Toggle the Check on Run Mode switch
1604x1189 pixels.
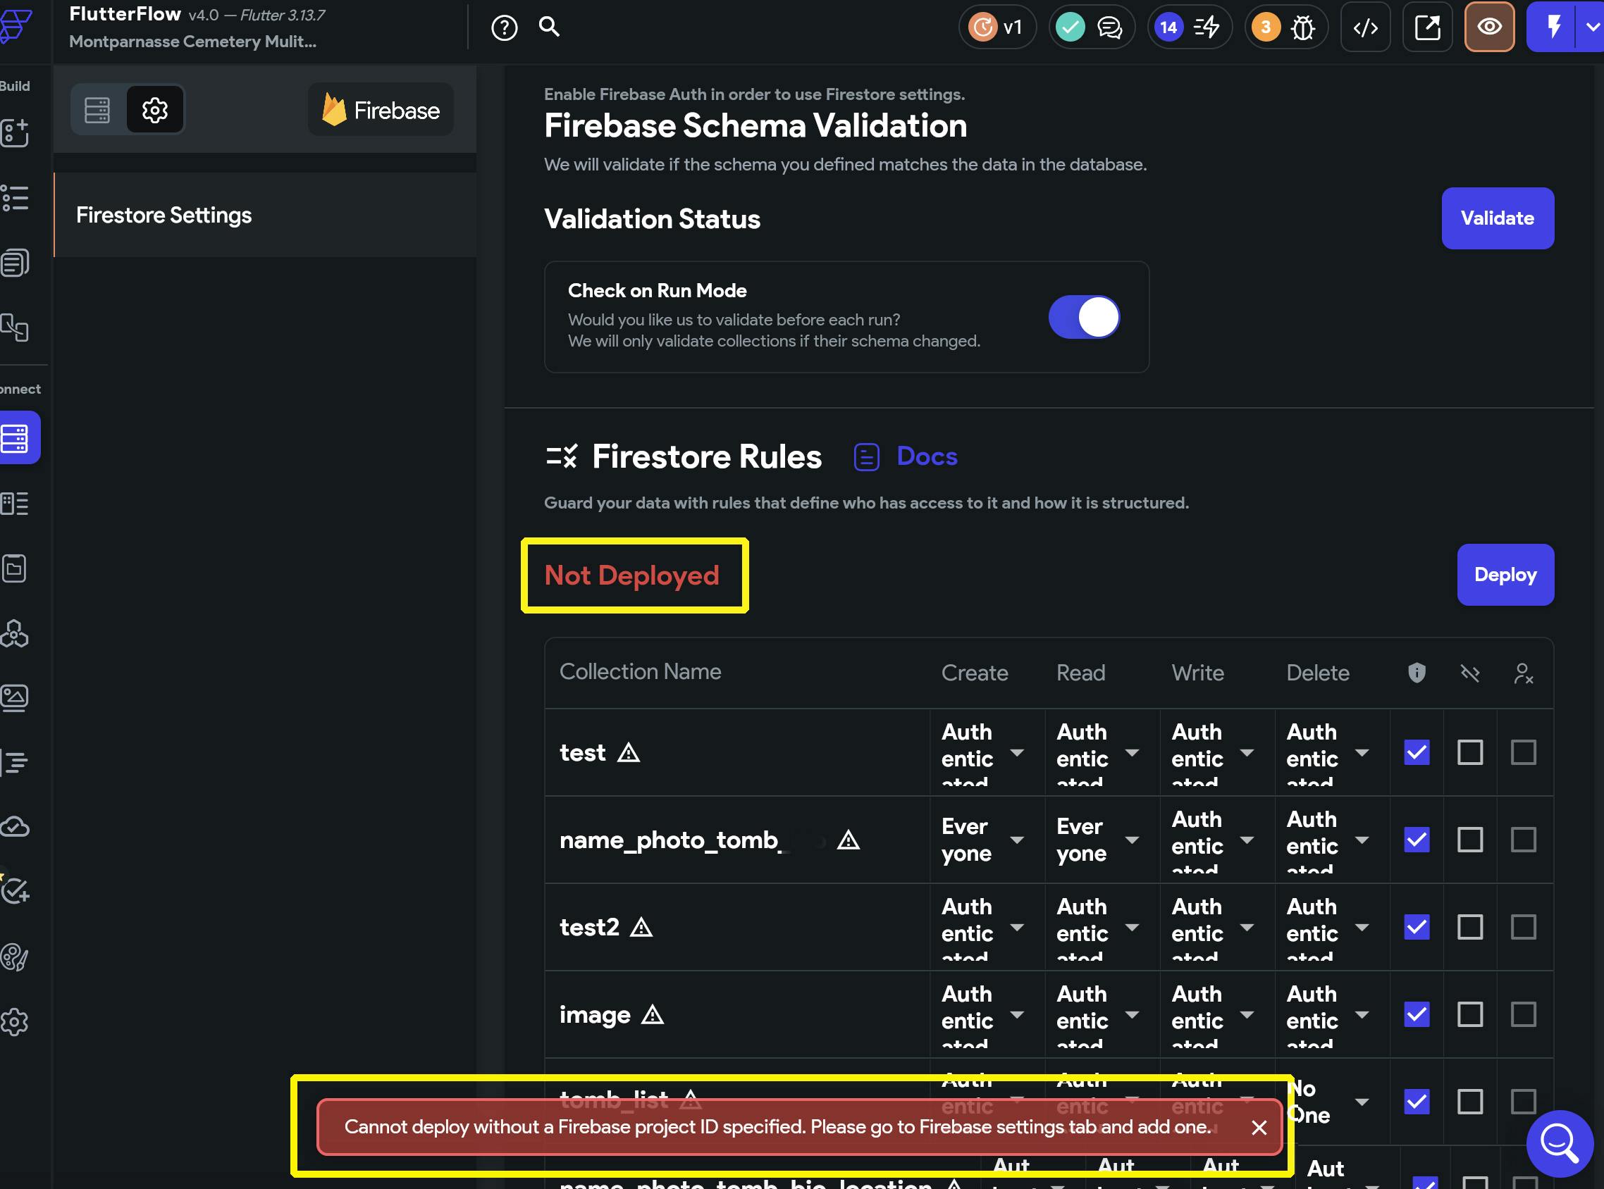[x=1083, y=318]
